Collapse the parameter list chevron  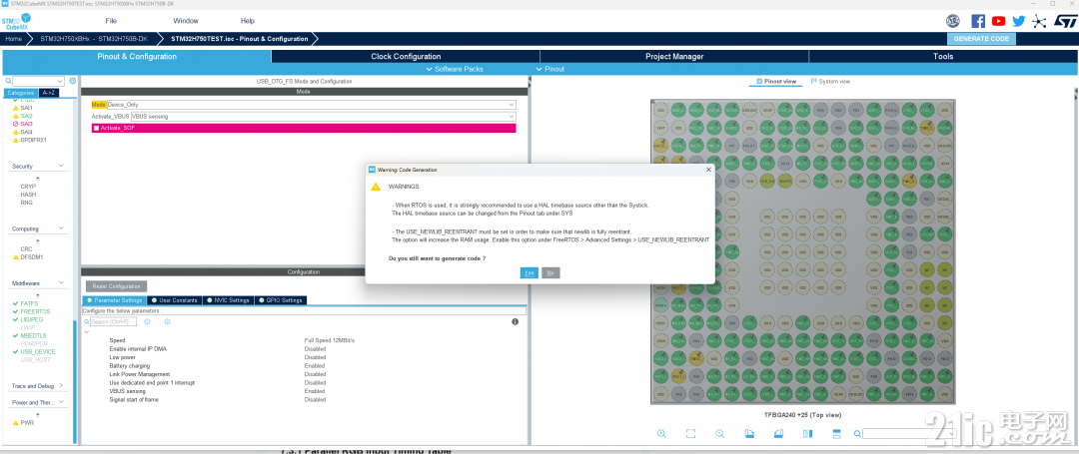coord(87,331)
